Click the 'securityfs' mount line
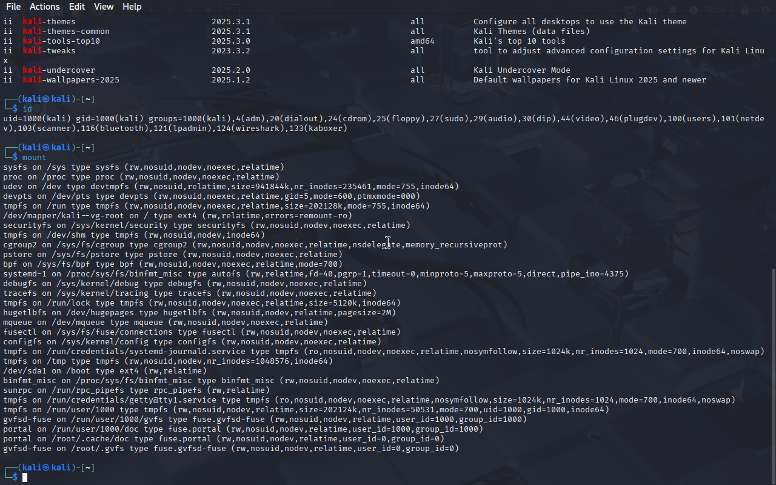The image size is (776, 485). (x=207, y=226)
